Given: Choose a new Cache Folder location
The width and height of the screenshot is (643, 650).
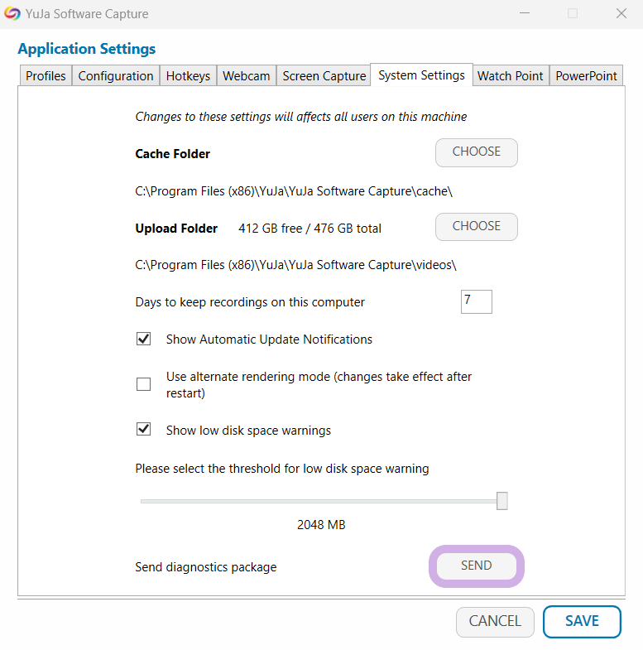Looking at the screenshot, I should click(x=476, y=152).
